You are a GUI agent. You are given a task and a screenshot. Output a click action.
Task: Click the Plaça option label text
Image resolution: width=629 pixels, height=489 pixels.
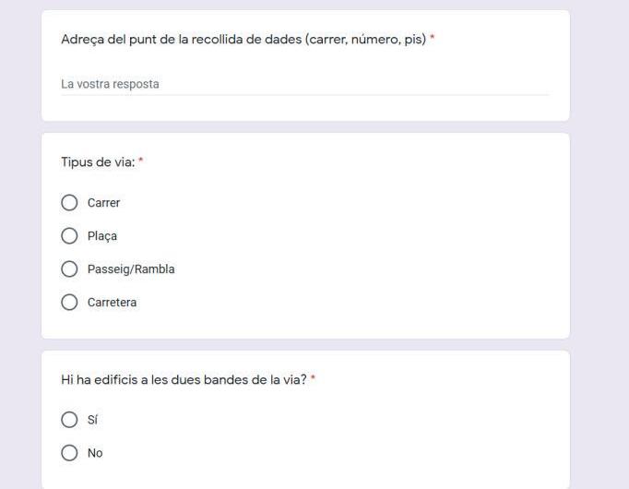pos(102,236)
